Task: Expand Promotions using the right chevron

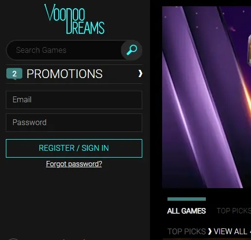Action: (x=140, y=74)
